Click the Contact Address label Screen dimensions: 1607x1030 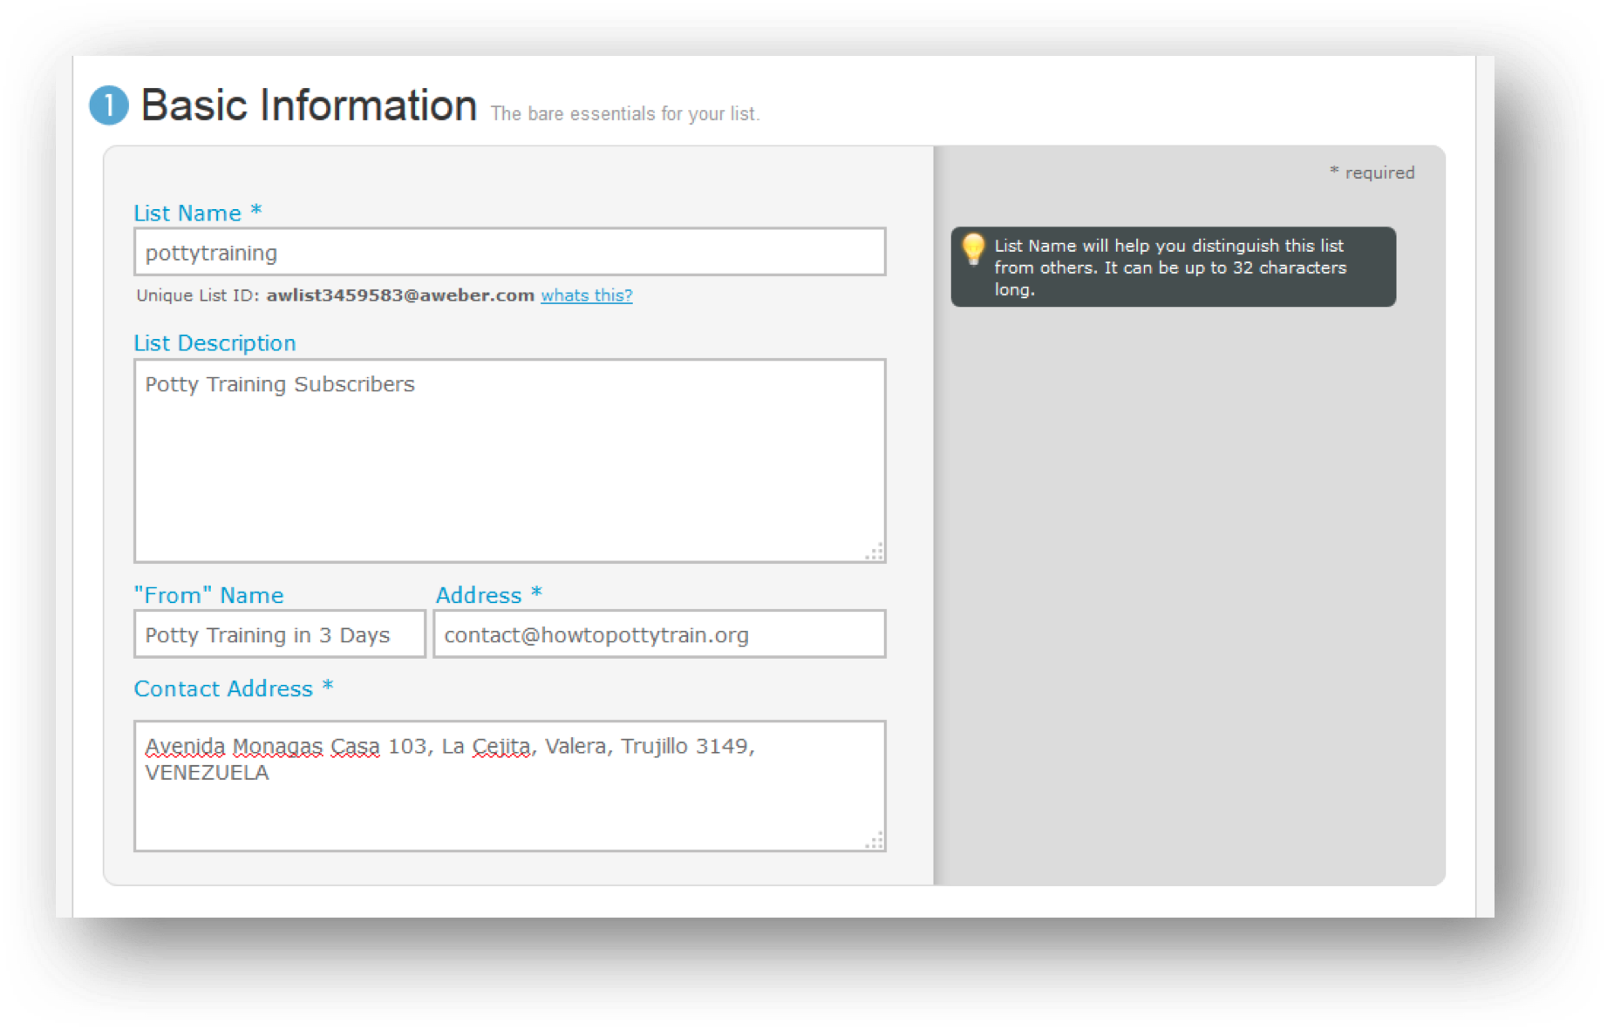223,688
